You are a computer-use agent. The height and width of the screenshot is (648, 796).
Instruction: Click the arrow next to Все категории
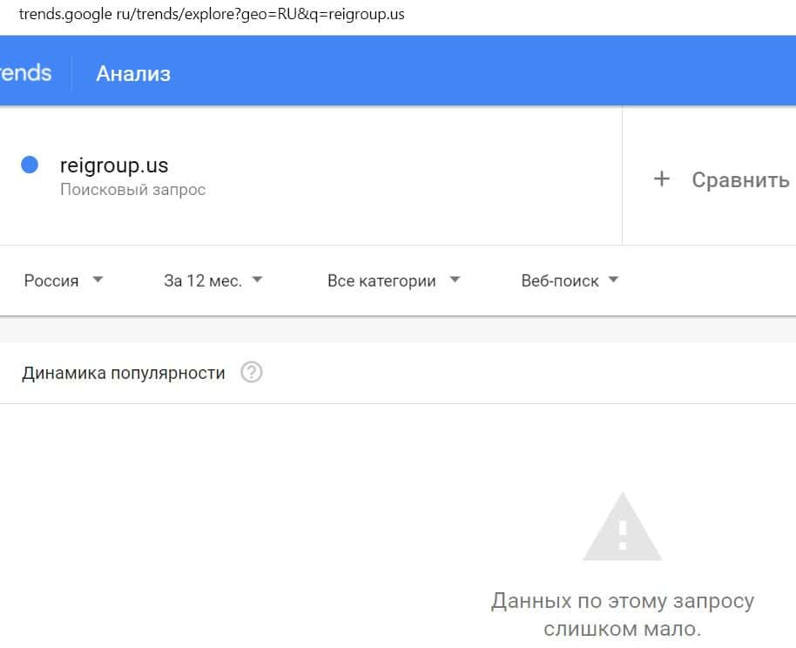click(x=454, y=280)
